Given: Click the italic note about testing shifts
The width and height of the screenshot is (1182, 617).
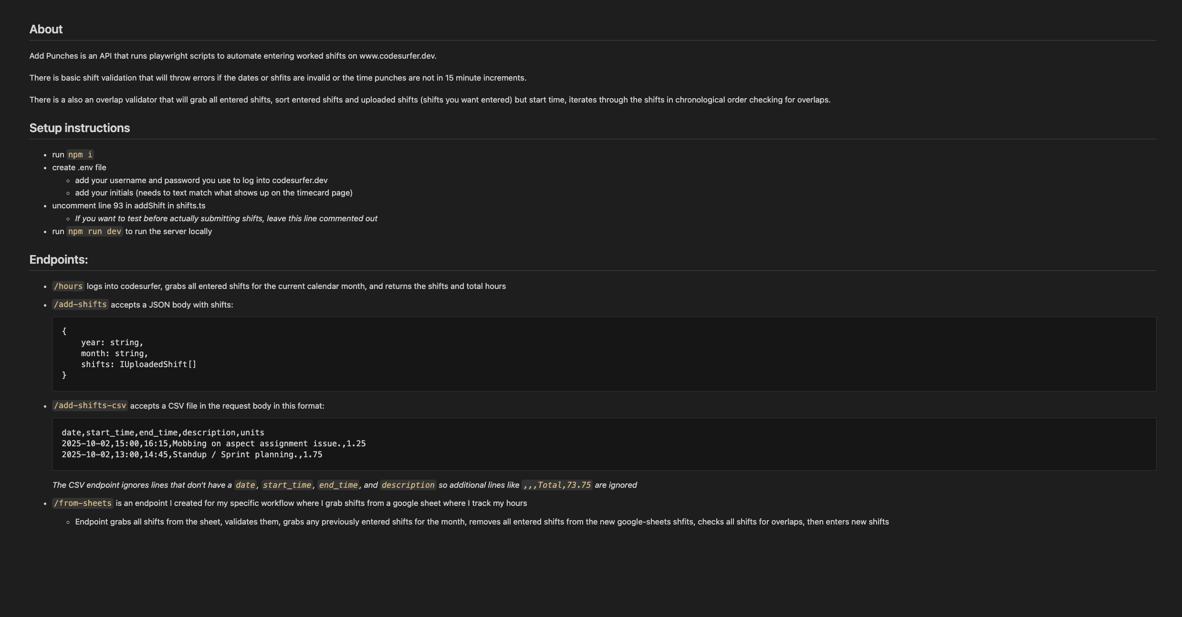Looking at the screenshot, I should pyautogui.click(x=226, y=218).
